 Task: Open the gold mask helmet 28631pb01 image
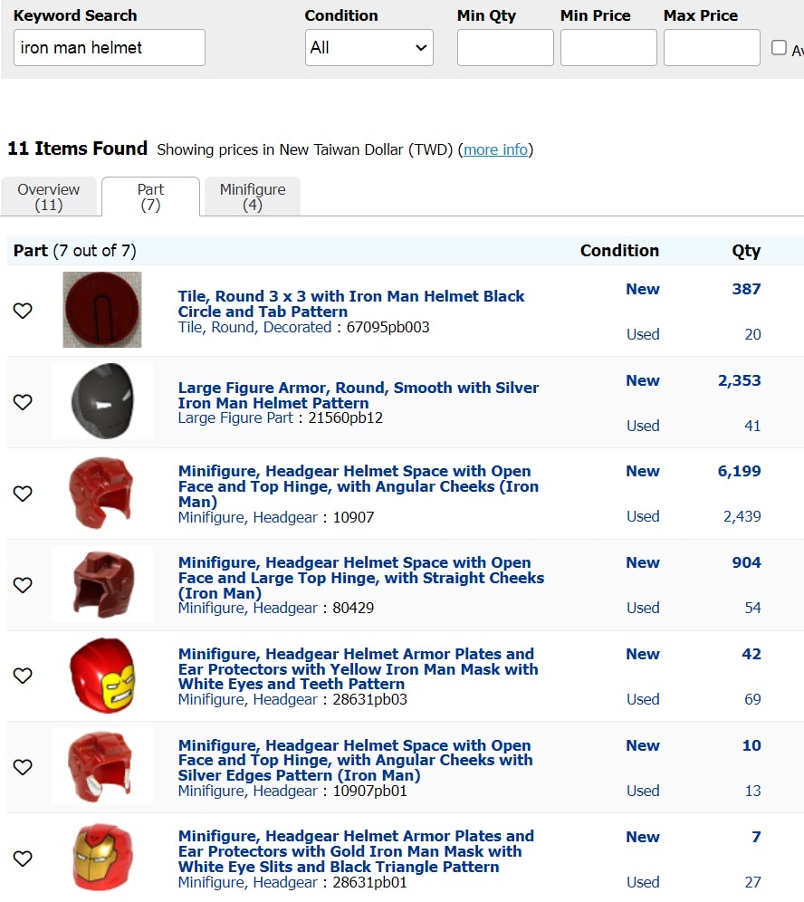102,857
